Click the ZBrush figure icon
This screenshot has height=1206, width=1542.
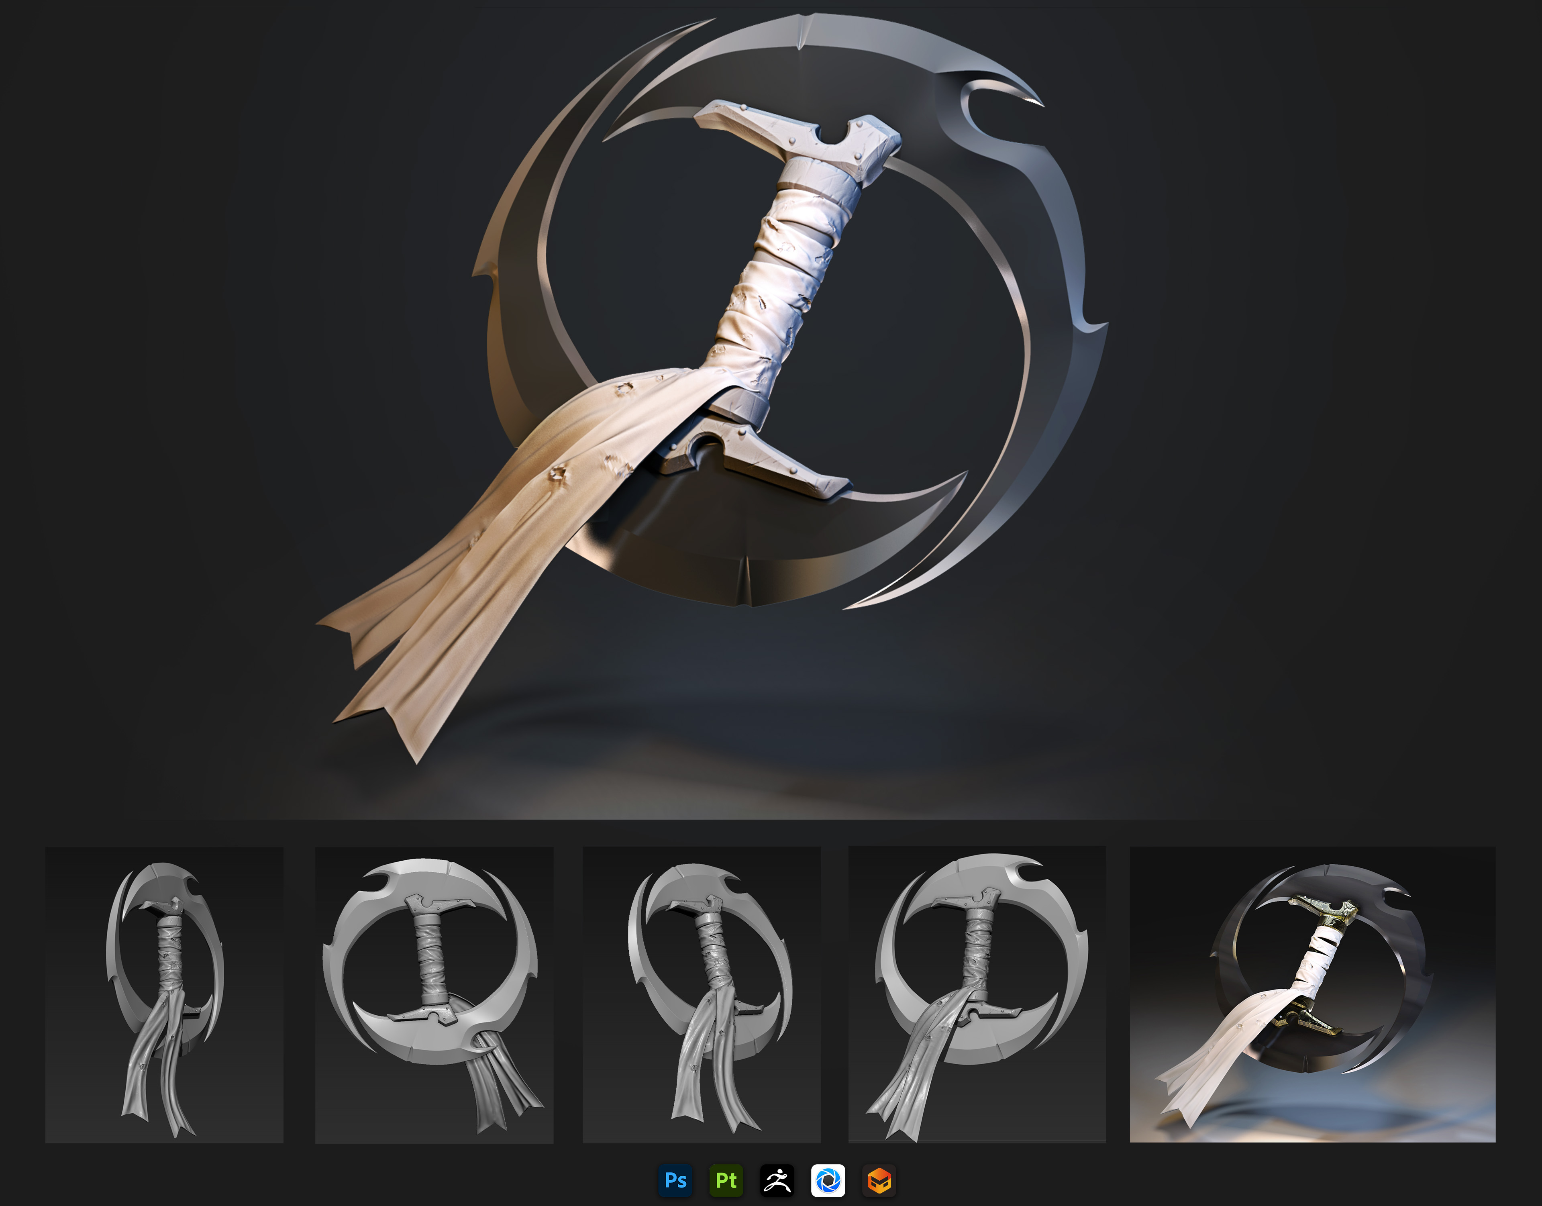click(x=777, y=1180)
